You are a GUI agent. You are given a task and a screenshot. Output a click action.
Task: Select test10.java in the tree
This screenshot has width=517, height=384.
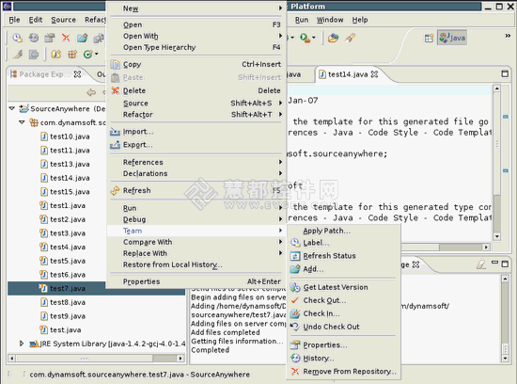[x=70, y=136]
